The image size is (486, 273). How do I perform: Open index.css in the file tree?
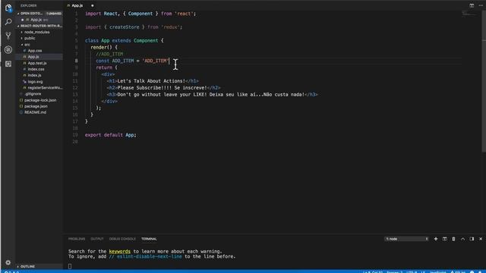[36, 69]
